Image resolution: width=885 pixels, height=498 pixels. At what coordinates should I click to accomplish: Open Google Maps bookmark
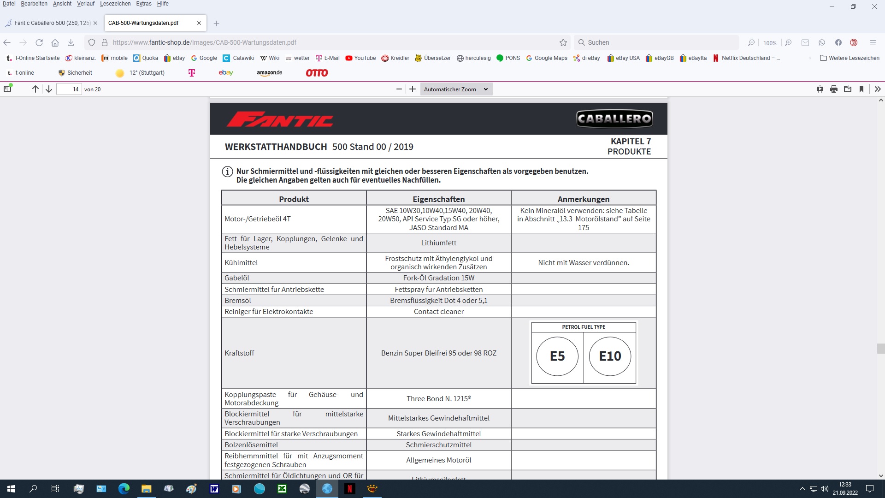pyautogui.click(x=547, y=58)
